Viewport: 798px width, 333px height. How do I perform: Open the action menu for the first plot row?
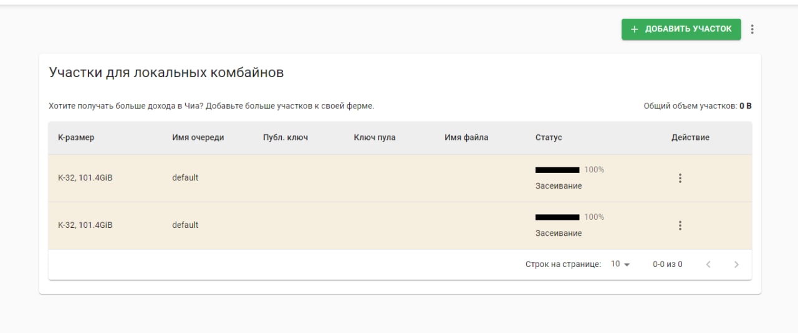click(680, 178)
